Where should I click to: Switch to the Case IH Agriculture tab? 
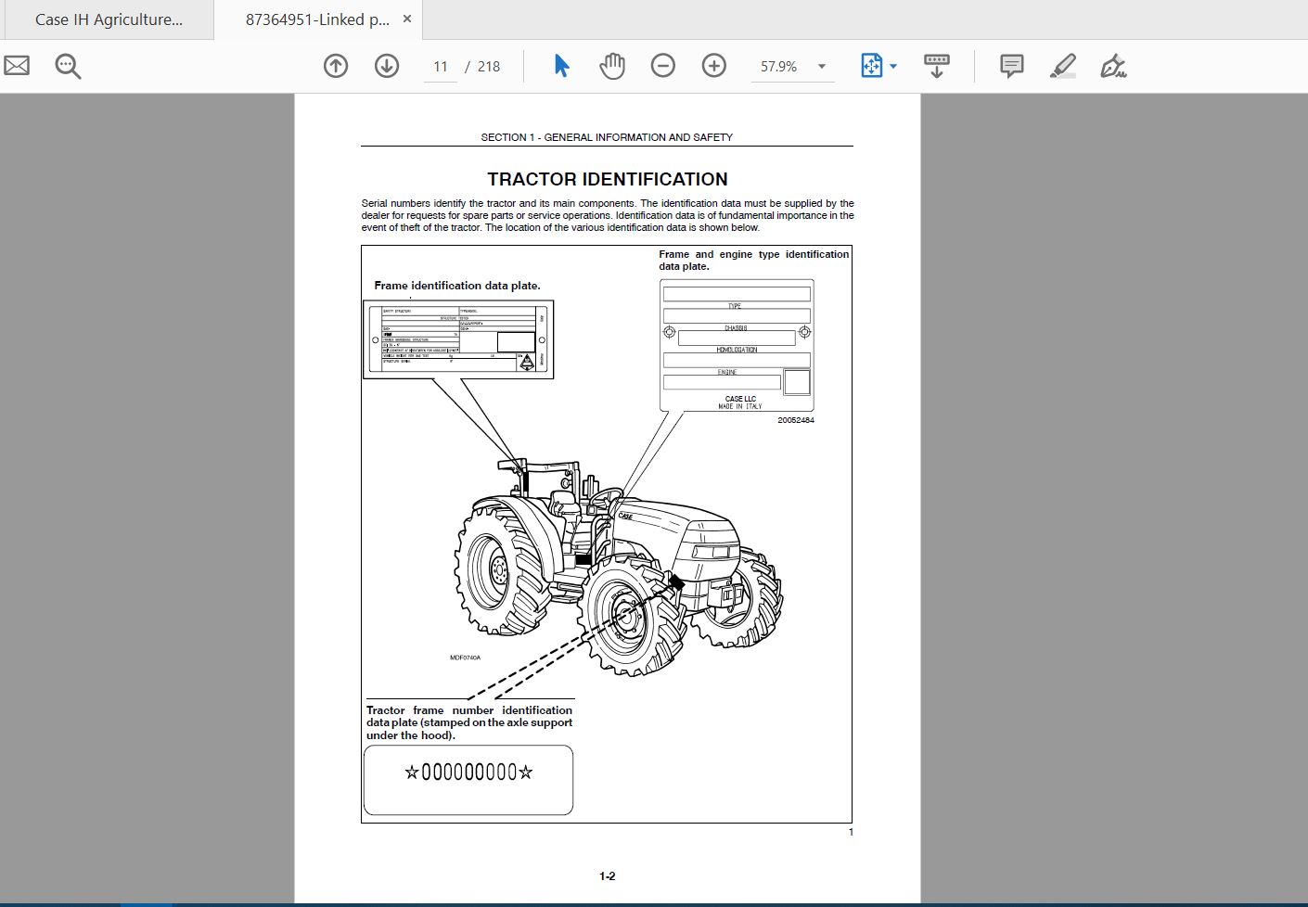[x=107, y=19]
